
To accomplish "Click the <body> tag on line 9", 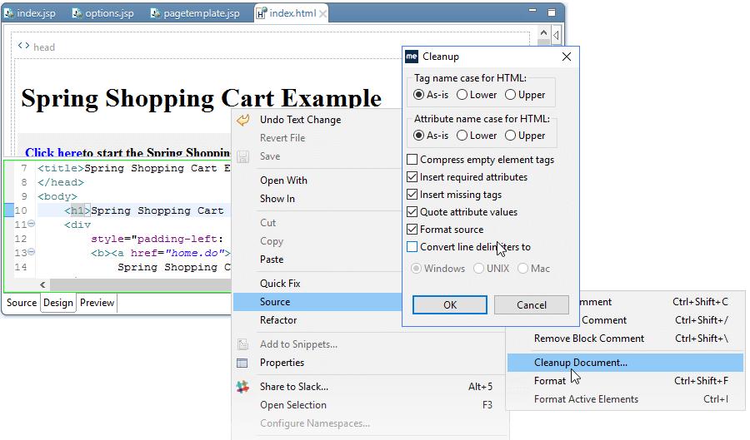I will point(57,196).
